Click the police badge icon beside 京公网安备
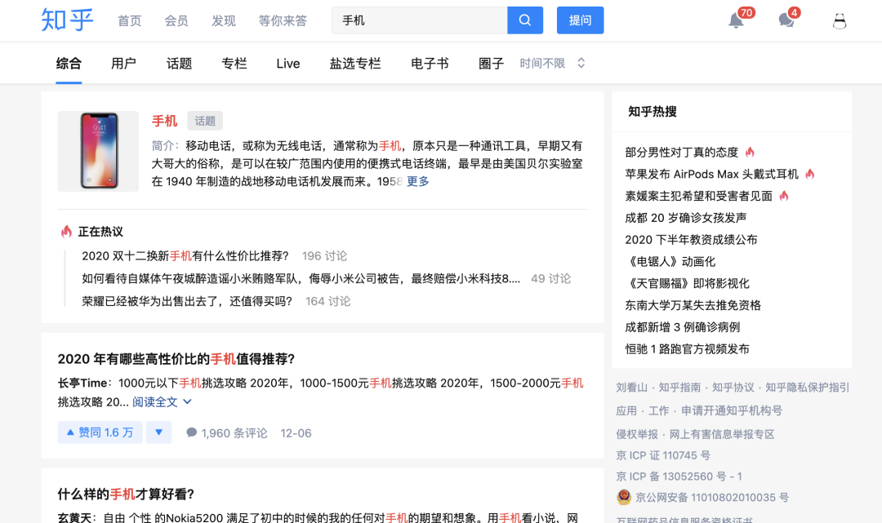 624,497
